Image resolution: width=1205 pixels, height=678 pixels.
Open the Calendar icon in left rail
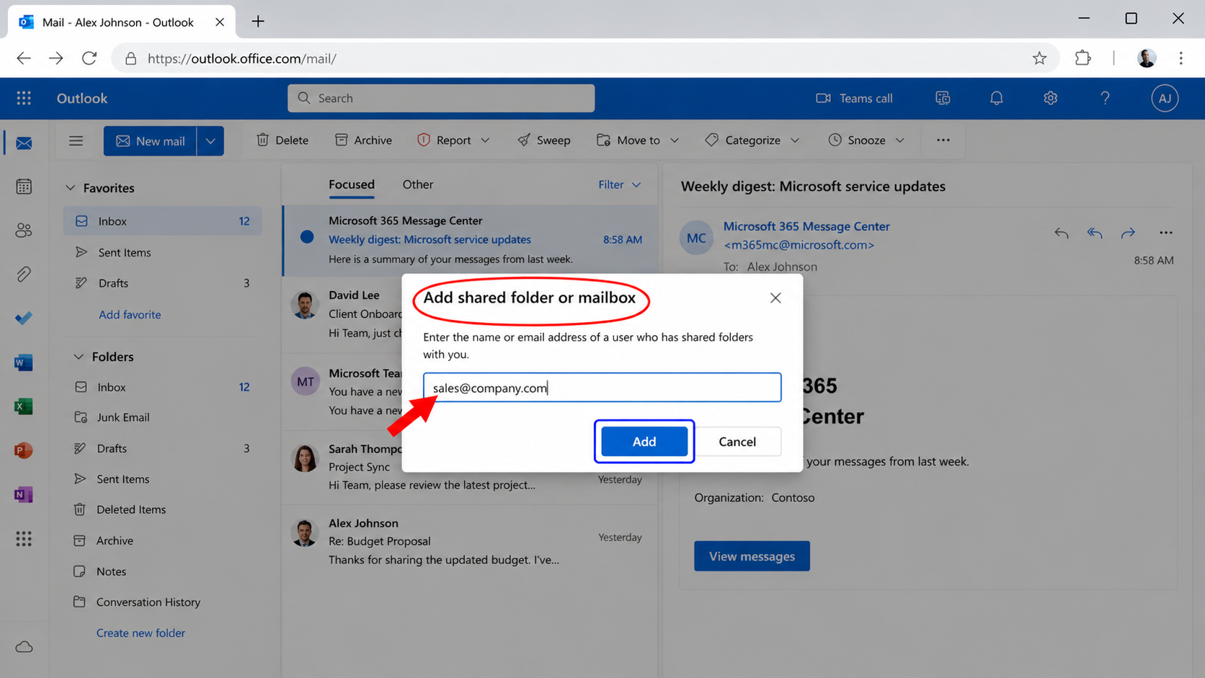(x=24, y=187)
